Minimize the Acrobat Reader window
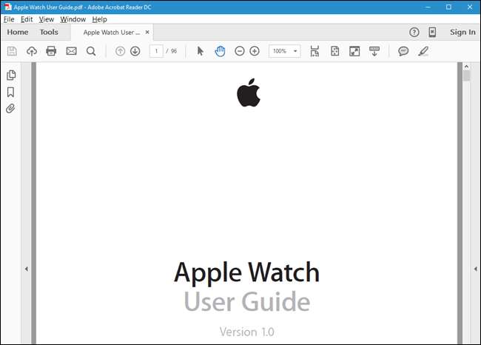The height and width of the screenshot is (345, 481). point(428,7)
